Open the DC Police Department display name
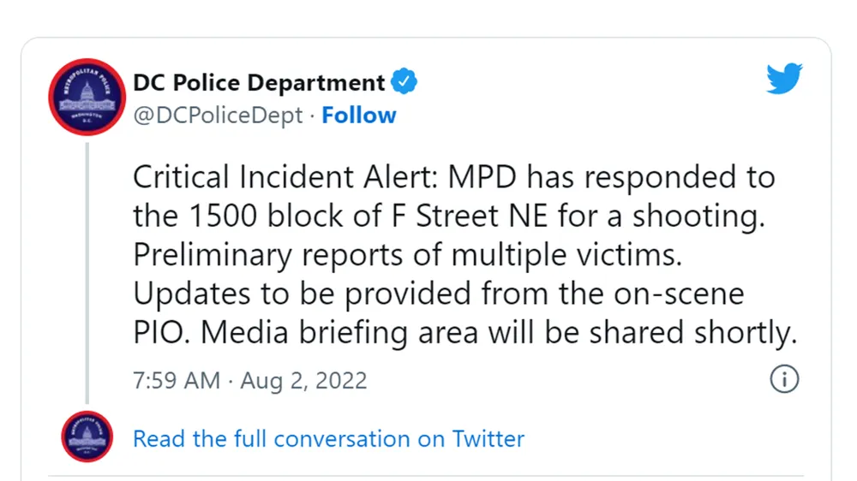 [x=259, y=83]
